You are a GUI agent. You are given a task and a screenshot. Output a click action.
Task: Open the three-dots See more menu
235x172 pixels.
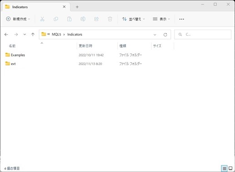[181, 19]
